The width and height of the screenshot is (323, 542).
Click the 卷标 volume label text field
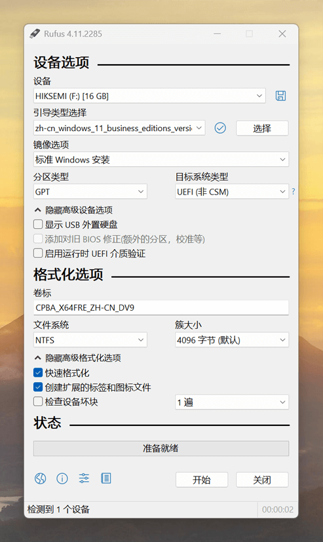tap(161, 307)
